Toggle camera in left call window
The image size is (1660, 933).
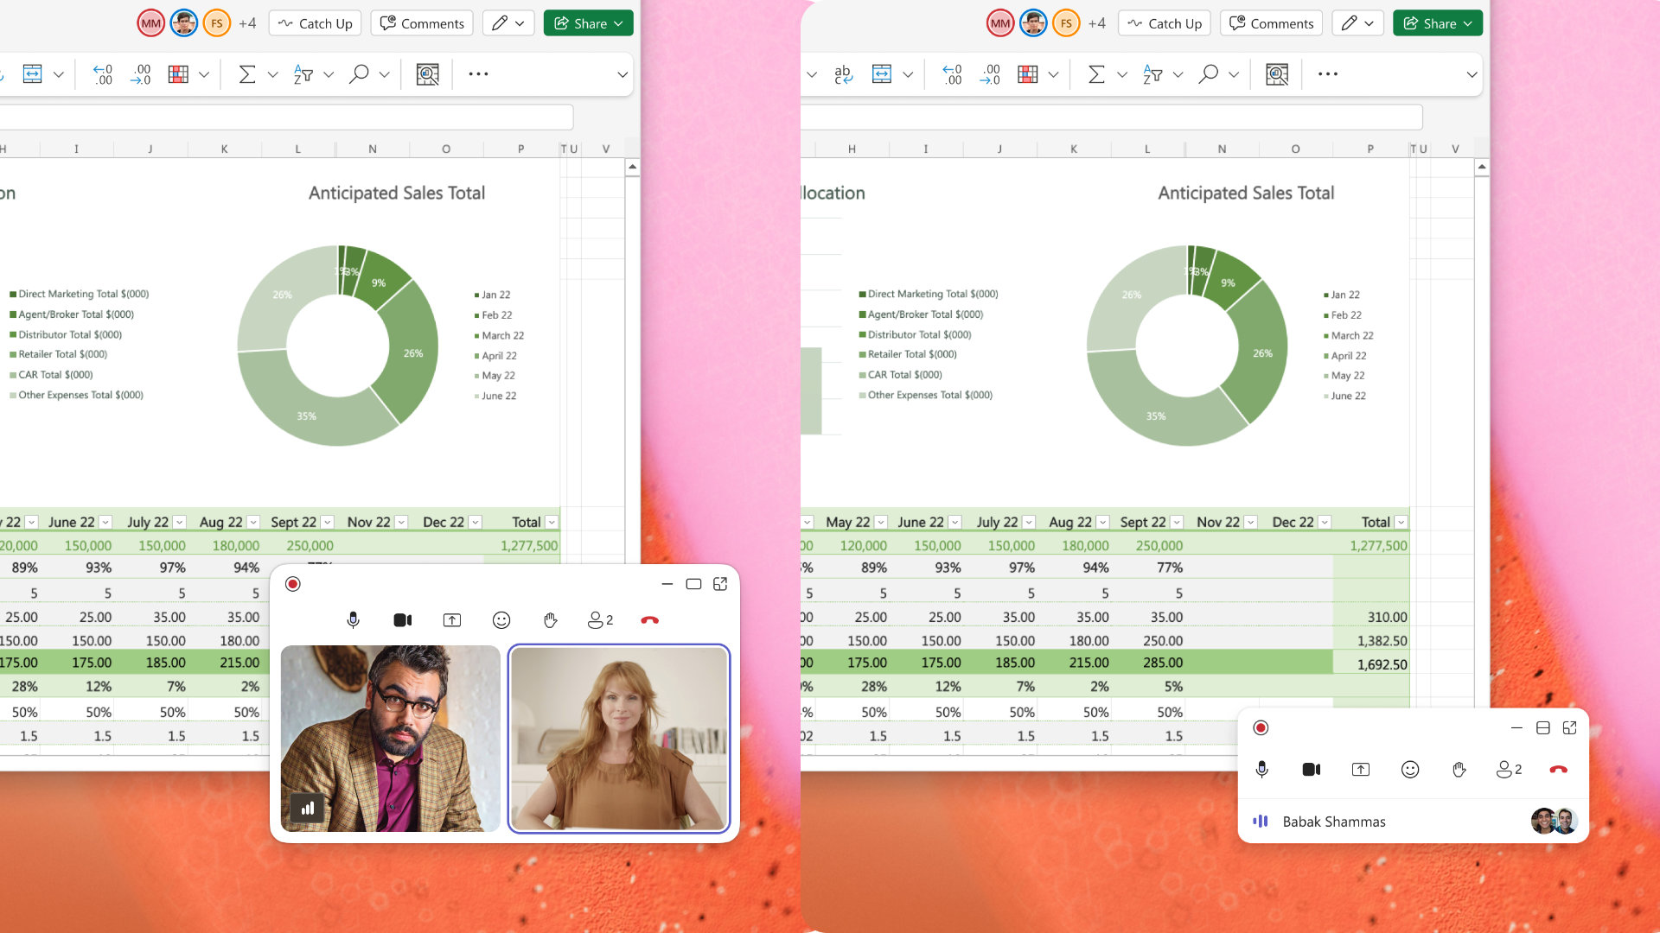(x=402, y=620)
